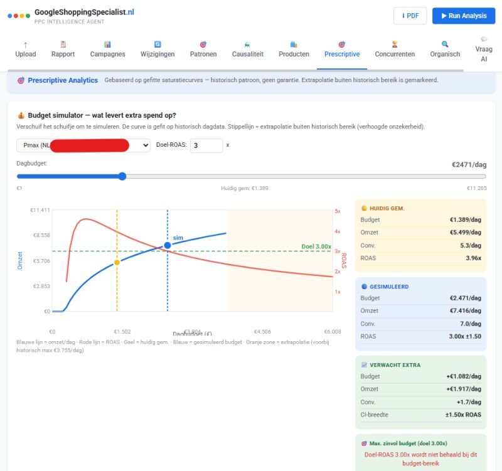Open the Pmax (NL) campaign dropdown
This screenshot has width=502, height=471.
coord(83,145)
